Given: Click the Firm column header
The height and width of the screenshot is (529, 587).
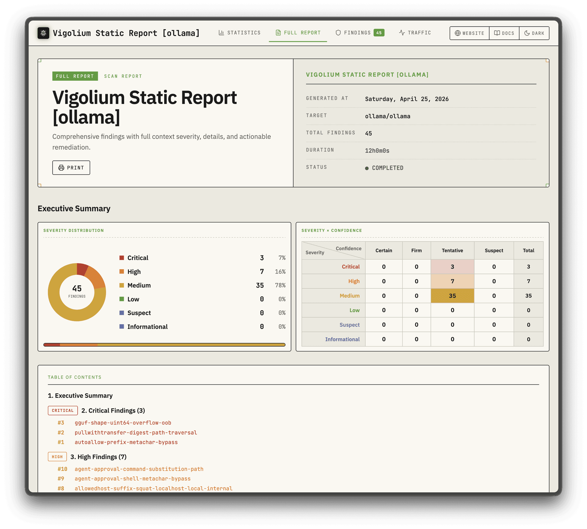Looking at the screenshot, I should [416, 251].
